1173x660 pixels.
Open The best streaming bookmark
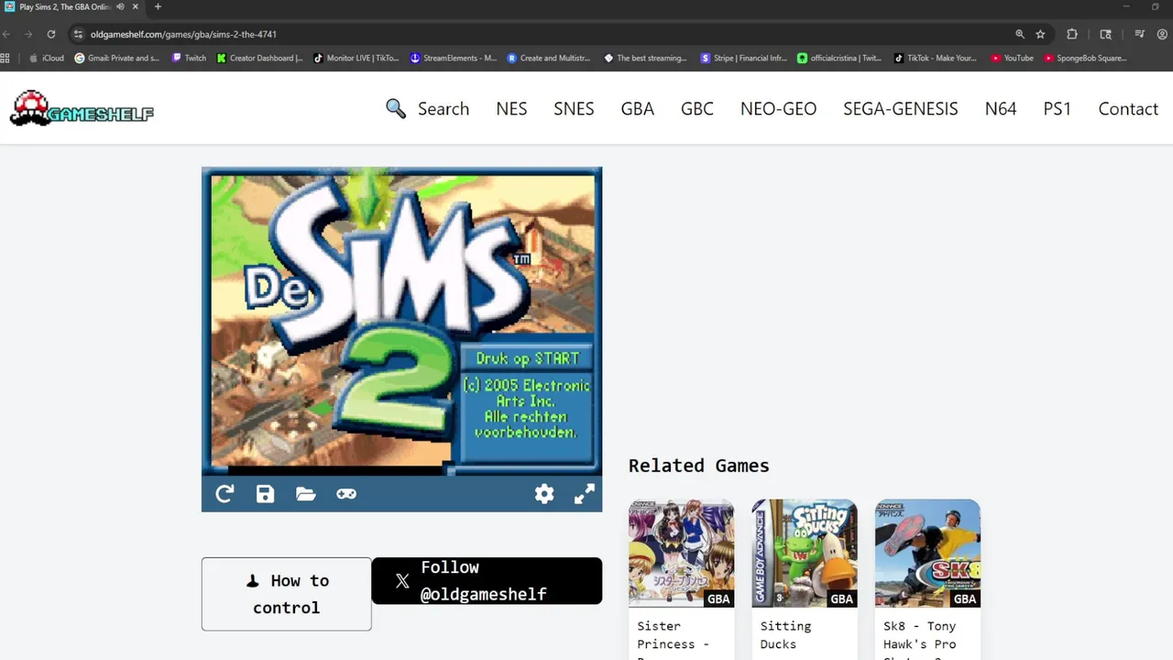click(x=645, y=58)
